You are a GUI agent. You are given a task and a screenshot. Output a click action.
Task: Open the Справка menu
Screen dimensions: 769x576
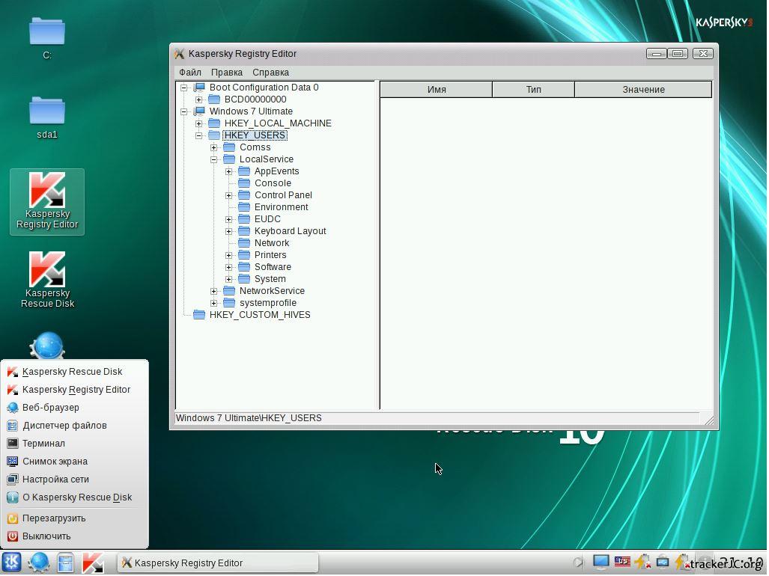(x=270, y=73)
